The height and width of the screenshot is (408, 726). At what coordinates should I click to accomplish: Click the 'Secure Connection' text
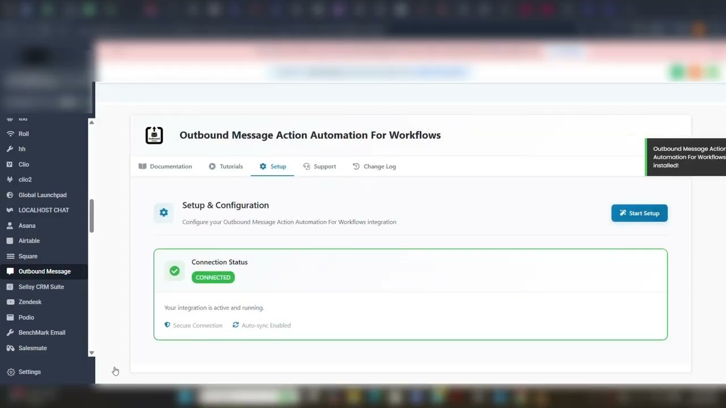point(198,325)
